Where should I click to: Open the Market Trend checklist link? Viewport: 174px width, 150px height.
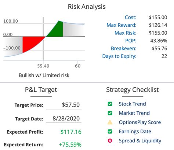click(134, 113)
